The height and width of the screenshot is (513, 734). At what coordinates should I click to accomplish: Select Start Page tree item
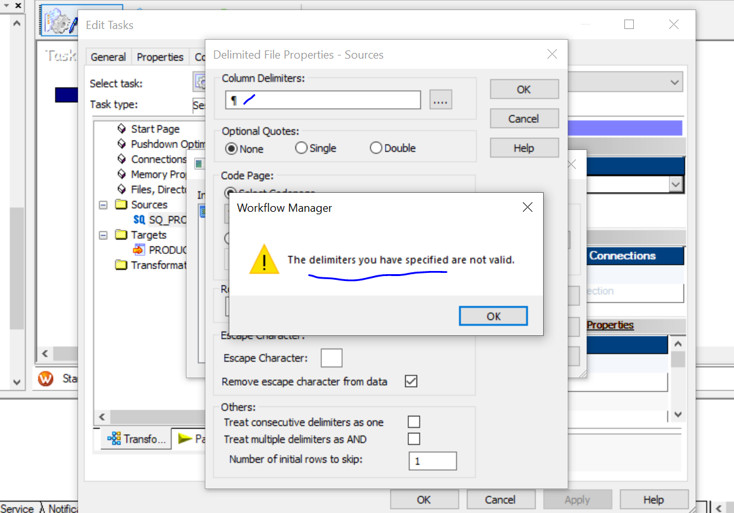tap(155, 129)
